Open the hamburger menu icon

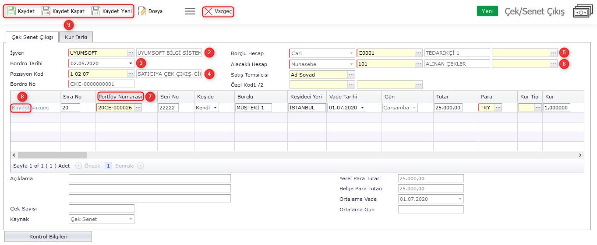[190, 11]
